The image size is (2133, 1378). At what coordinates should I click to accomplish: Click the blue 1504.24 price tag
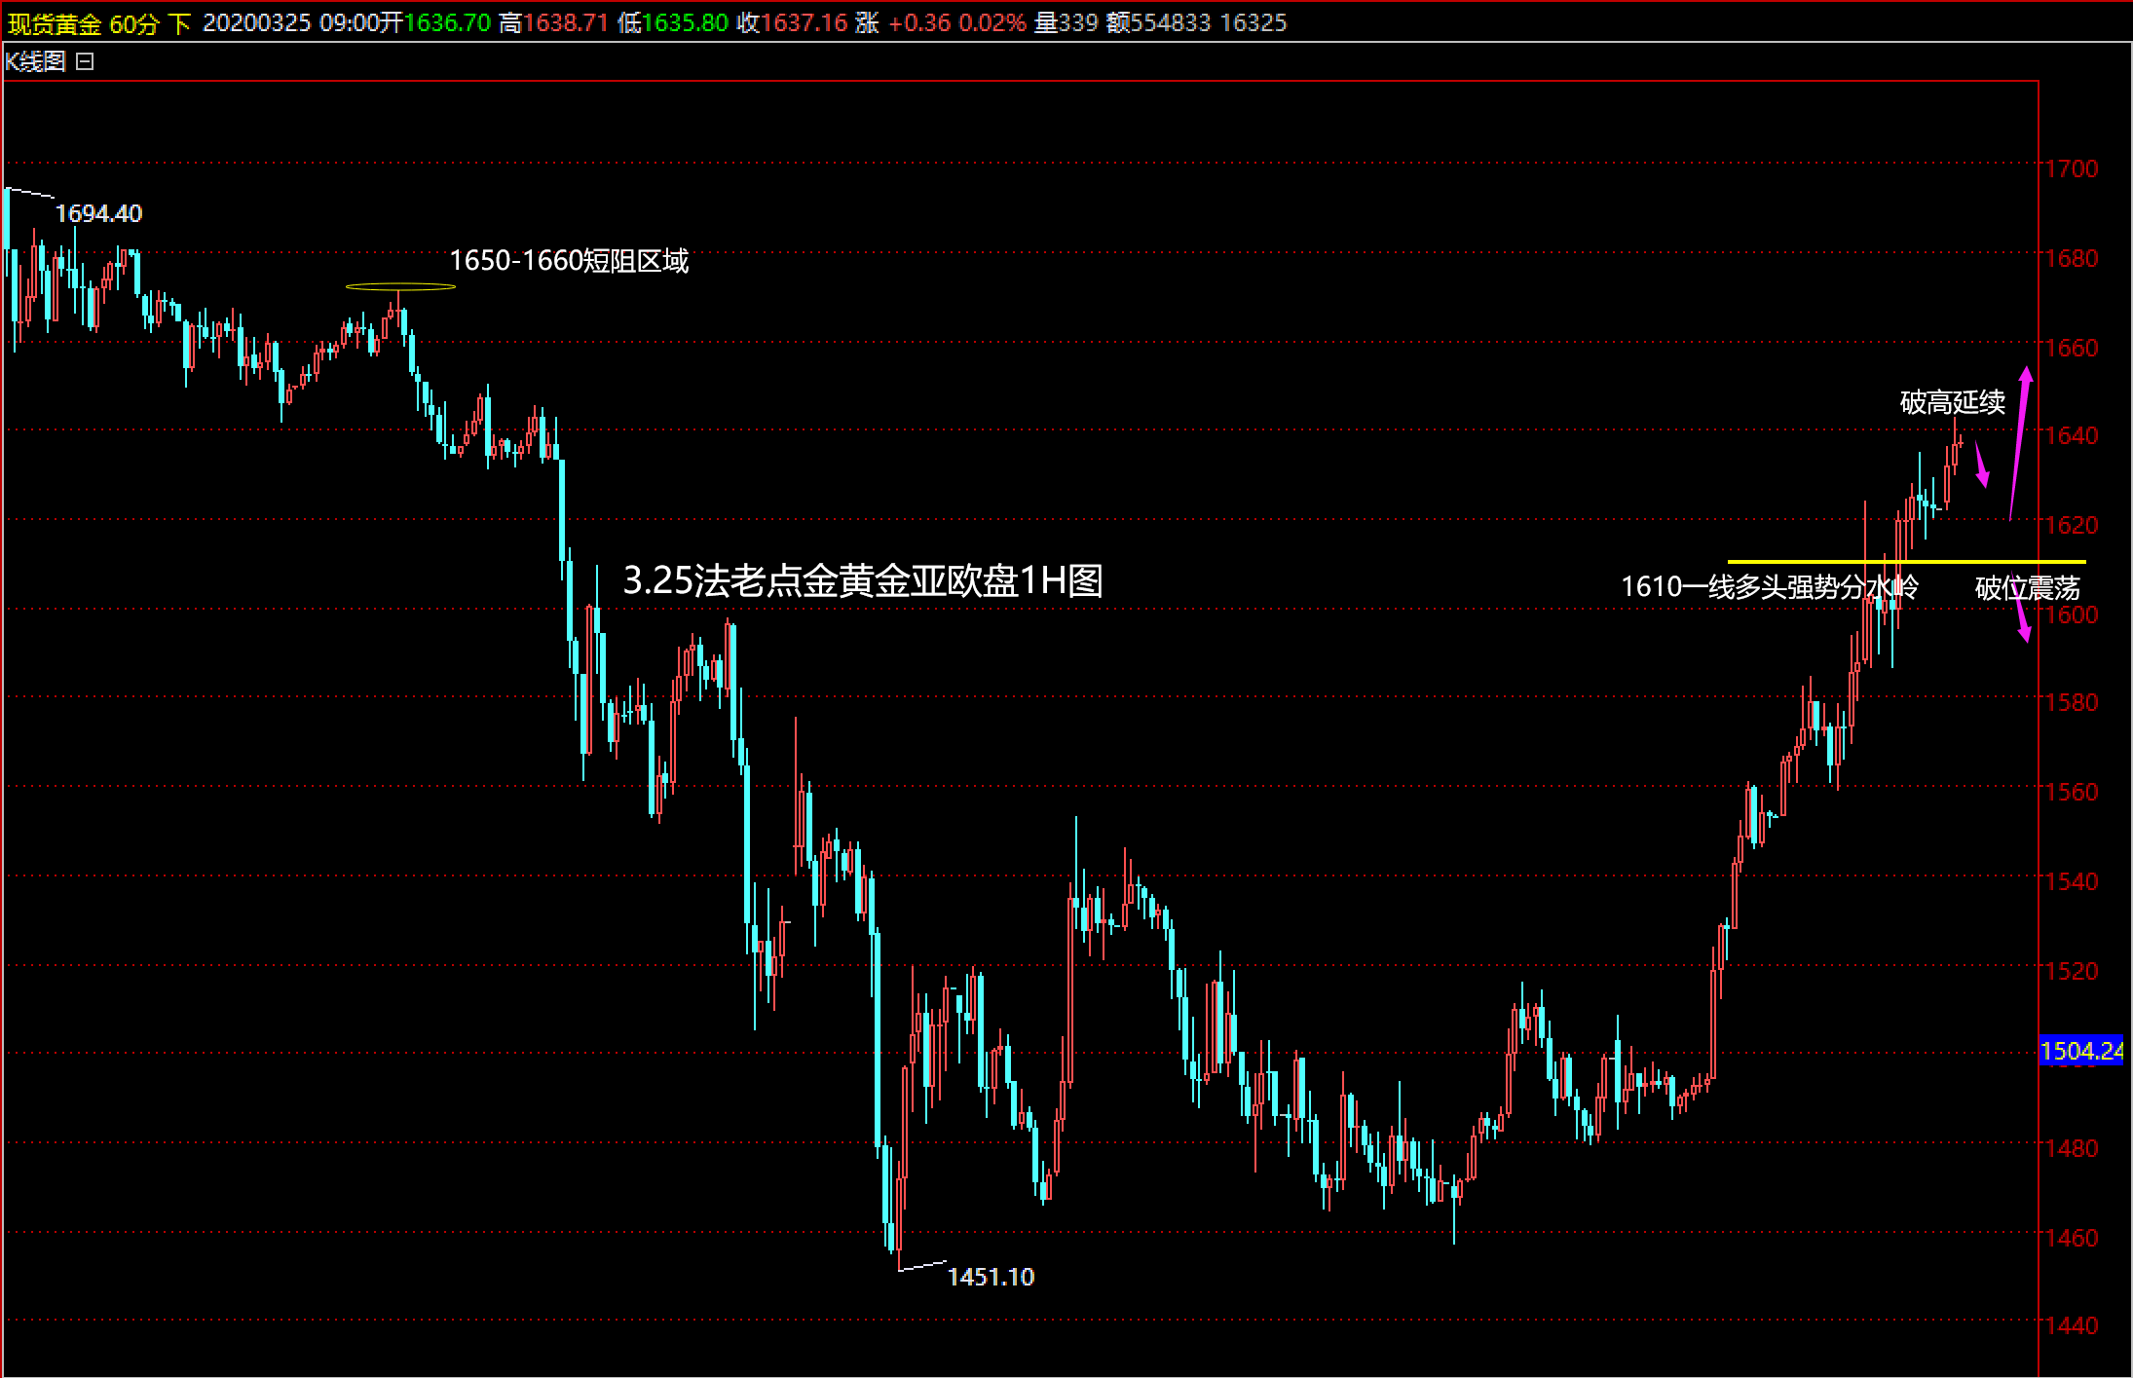tap(2080, 1051)
